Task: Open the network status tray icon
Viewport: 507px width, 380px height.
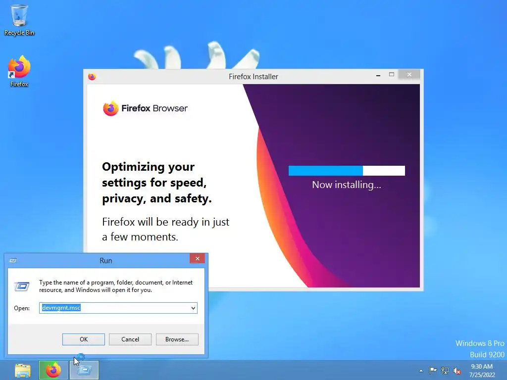Action: 445,370
